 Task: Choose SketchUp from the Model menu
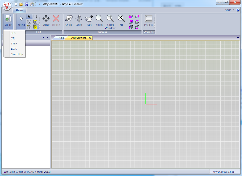[14, 54]
